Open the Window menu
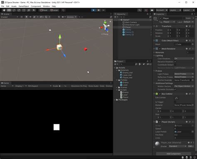197x159 pixels. pos(46,6)
